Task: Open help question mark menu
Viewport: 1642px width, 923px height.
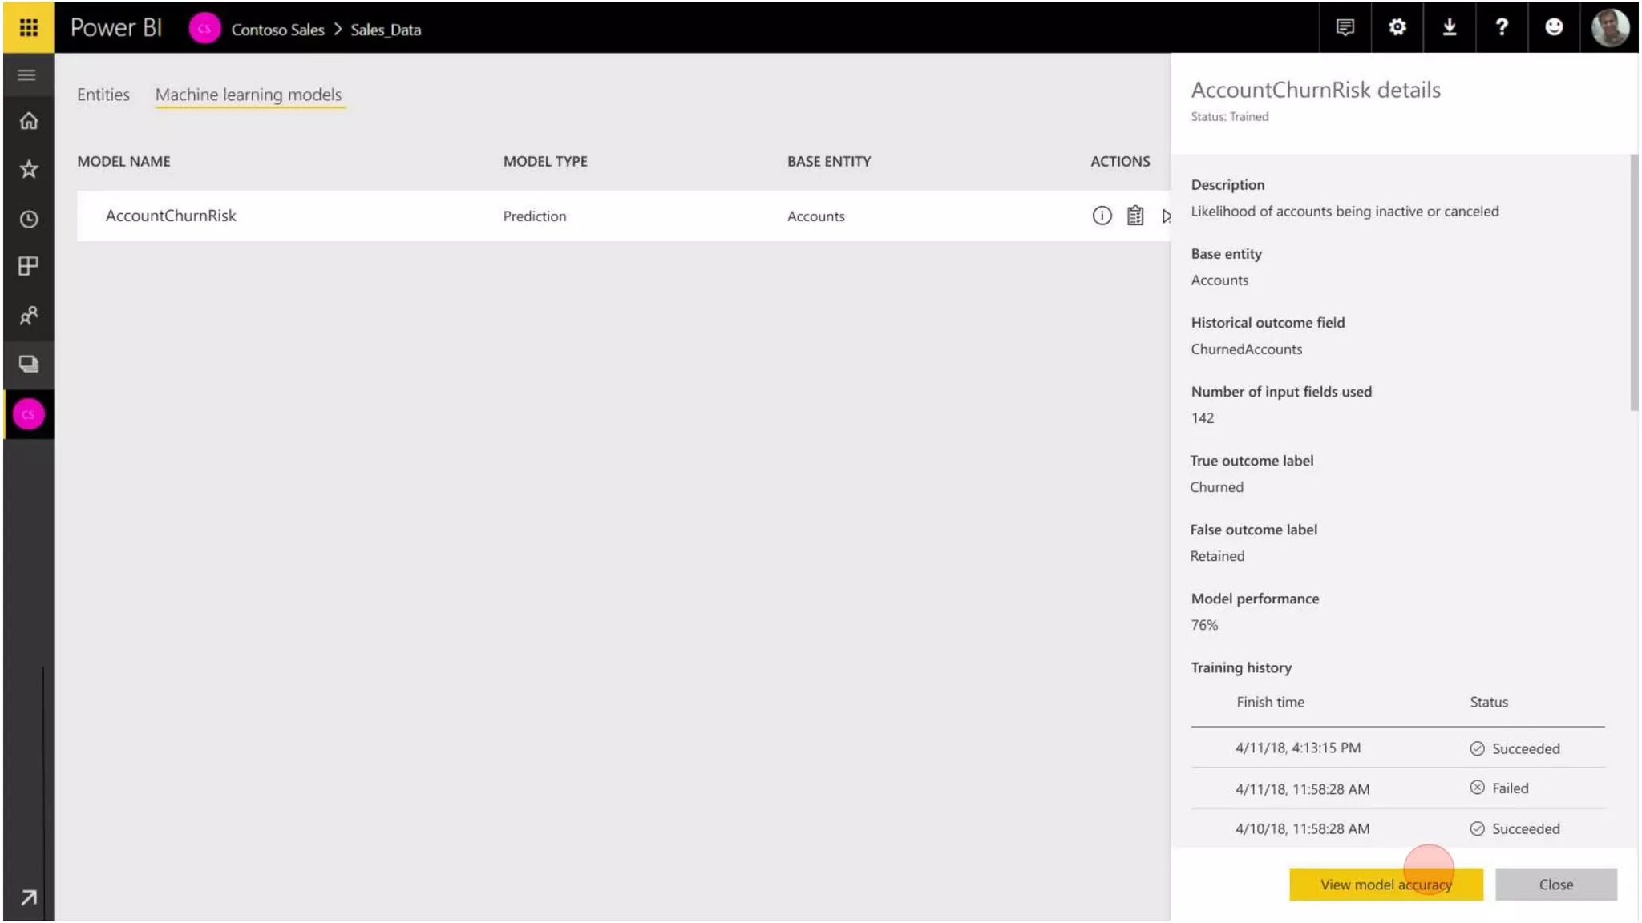Action: point(1501,27)
